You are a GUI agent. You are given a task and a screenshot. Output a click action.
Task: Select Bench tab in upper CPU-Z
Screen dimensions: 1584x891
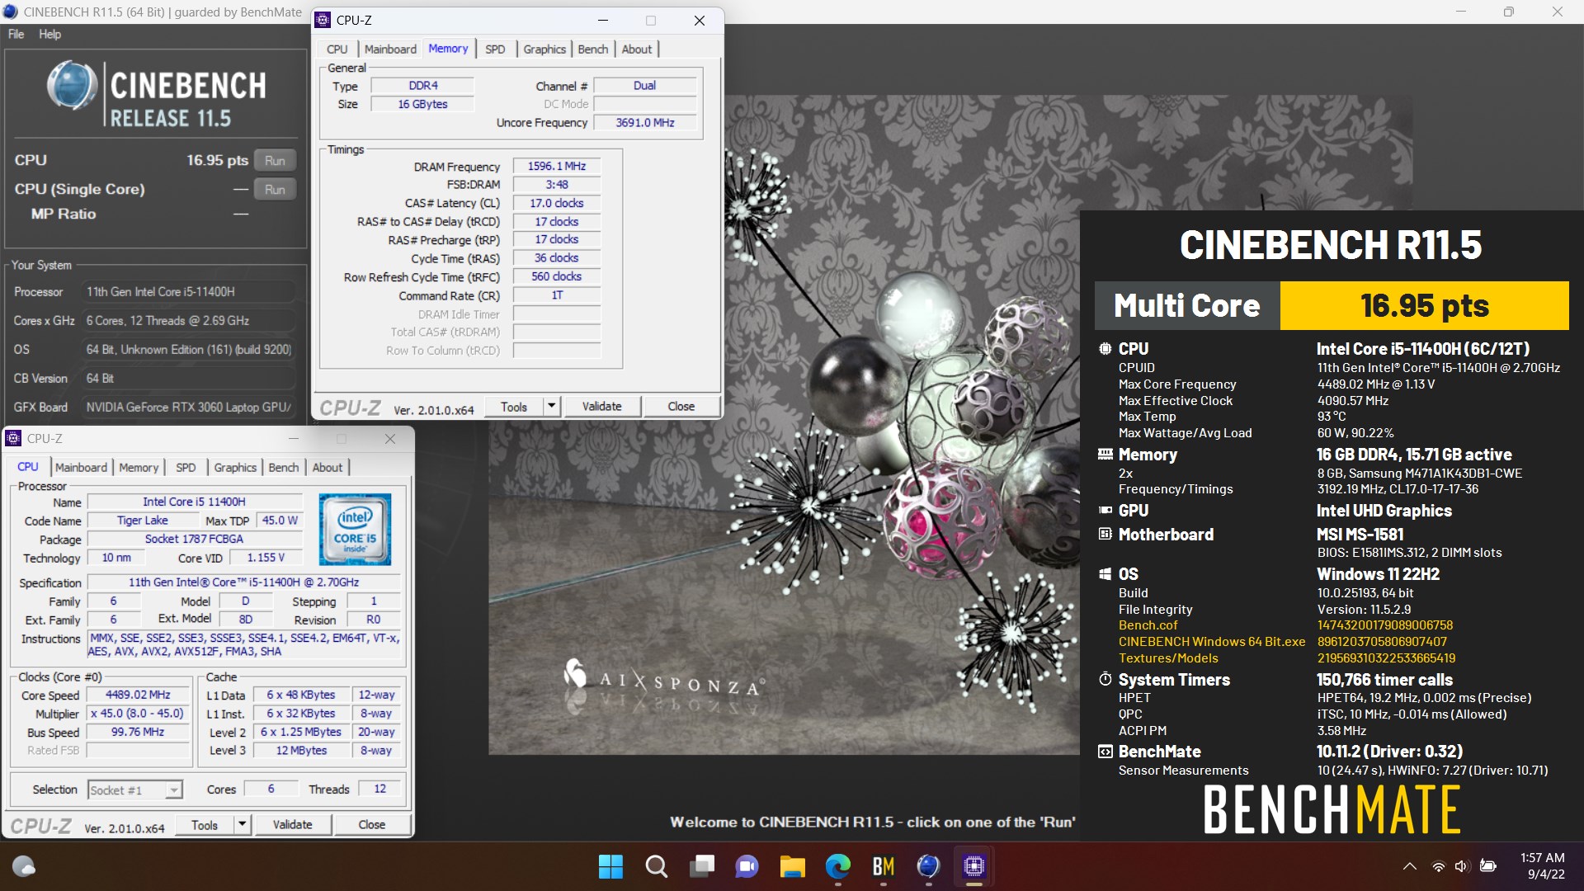coord(592,49)
